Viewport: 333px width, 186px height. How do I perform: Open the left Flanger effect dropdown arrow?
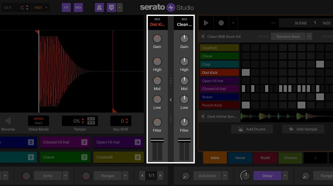125,176
